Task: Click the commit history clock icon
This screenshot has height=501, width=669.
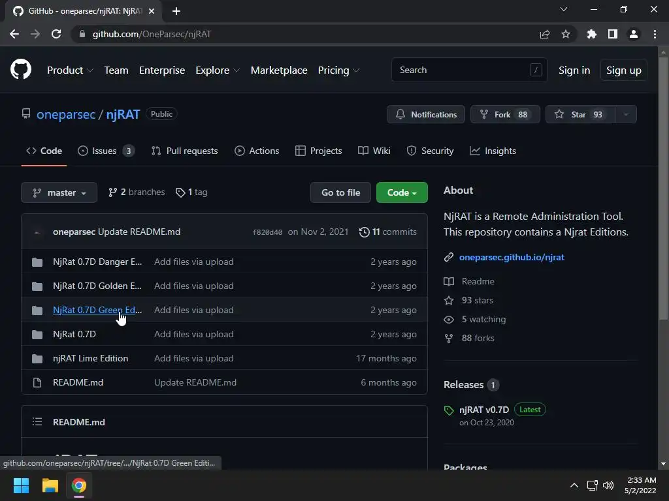Action: 365,232
